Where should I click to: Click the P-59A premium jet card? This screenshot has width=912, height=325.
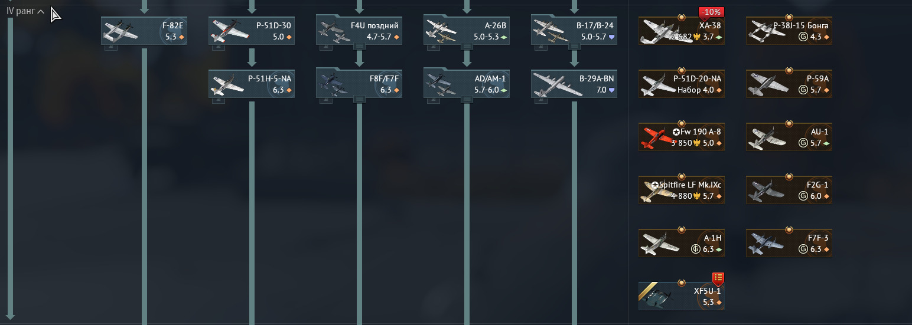pos(789,84)
